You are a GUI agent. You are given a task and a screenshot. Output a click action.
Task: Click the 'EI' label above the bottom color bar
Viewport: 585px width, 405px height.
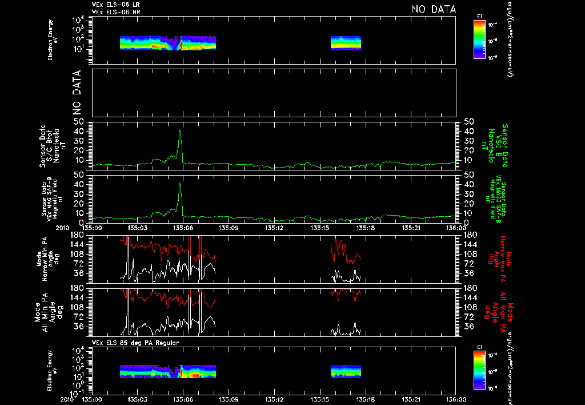pos(479,347)
